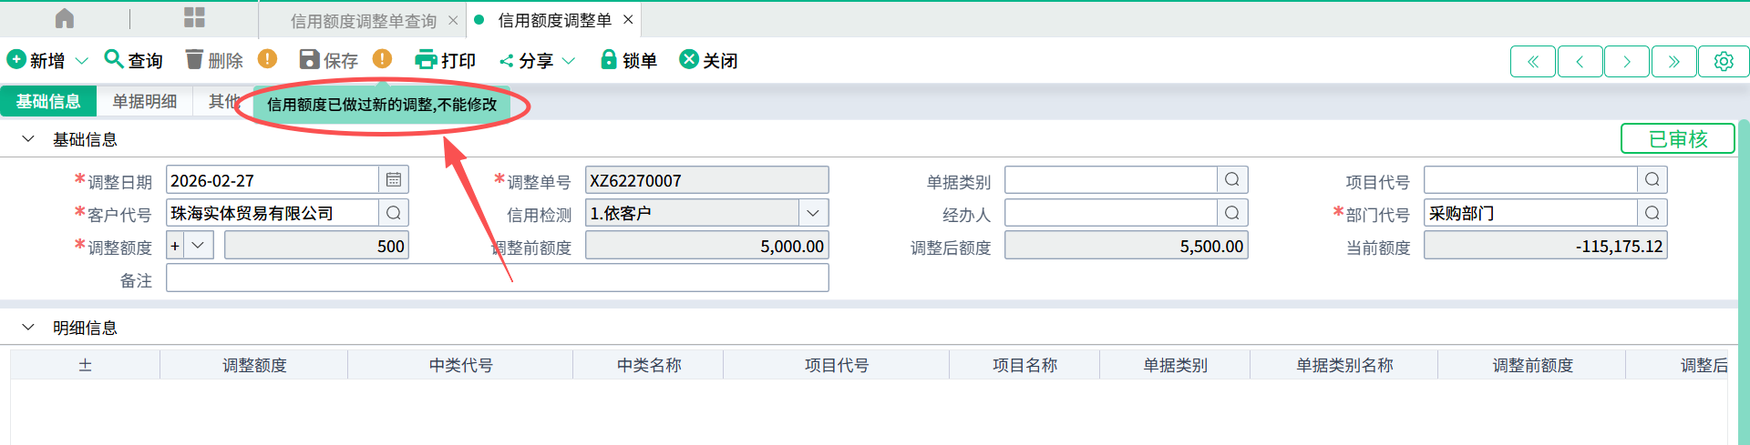Click into the 备注 remarks field

[x=497, y=278]
